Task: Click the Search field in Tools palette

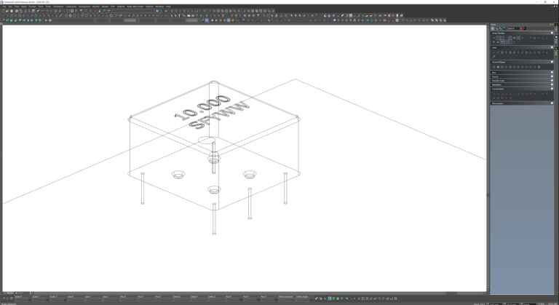Action: 514,28
